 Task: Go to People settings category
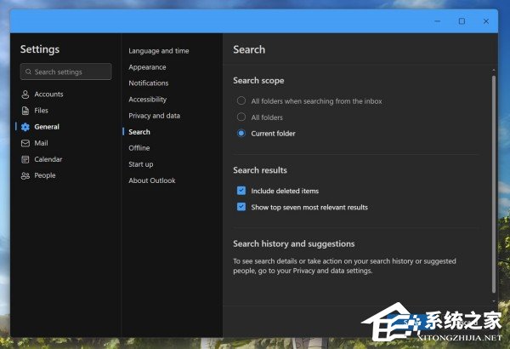(45, 175)
